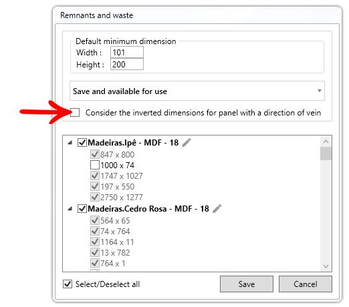Image resolution: width=349 pixels, height=307 pixels.
Task: Click scrollbar down arrow in remnant list
Action: pos(326,266)
